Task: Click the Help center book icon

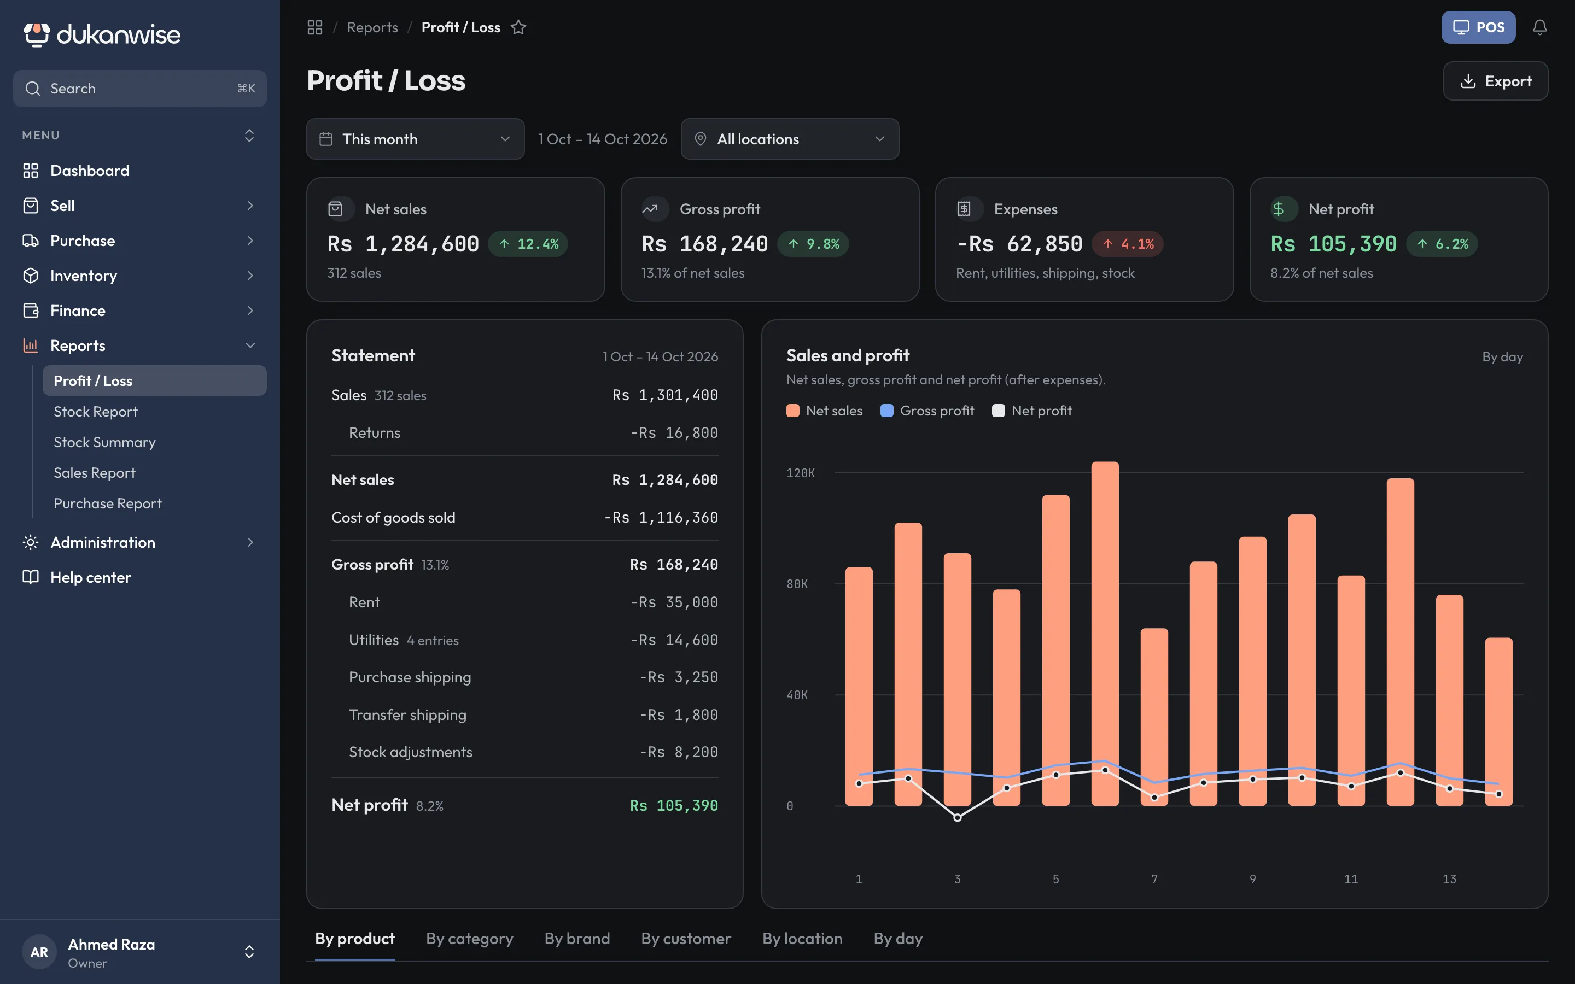Action: (31, 577)
